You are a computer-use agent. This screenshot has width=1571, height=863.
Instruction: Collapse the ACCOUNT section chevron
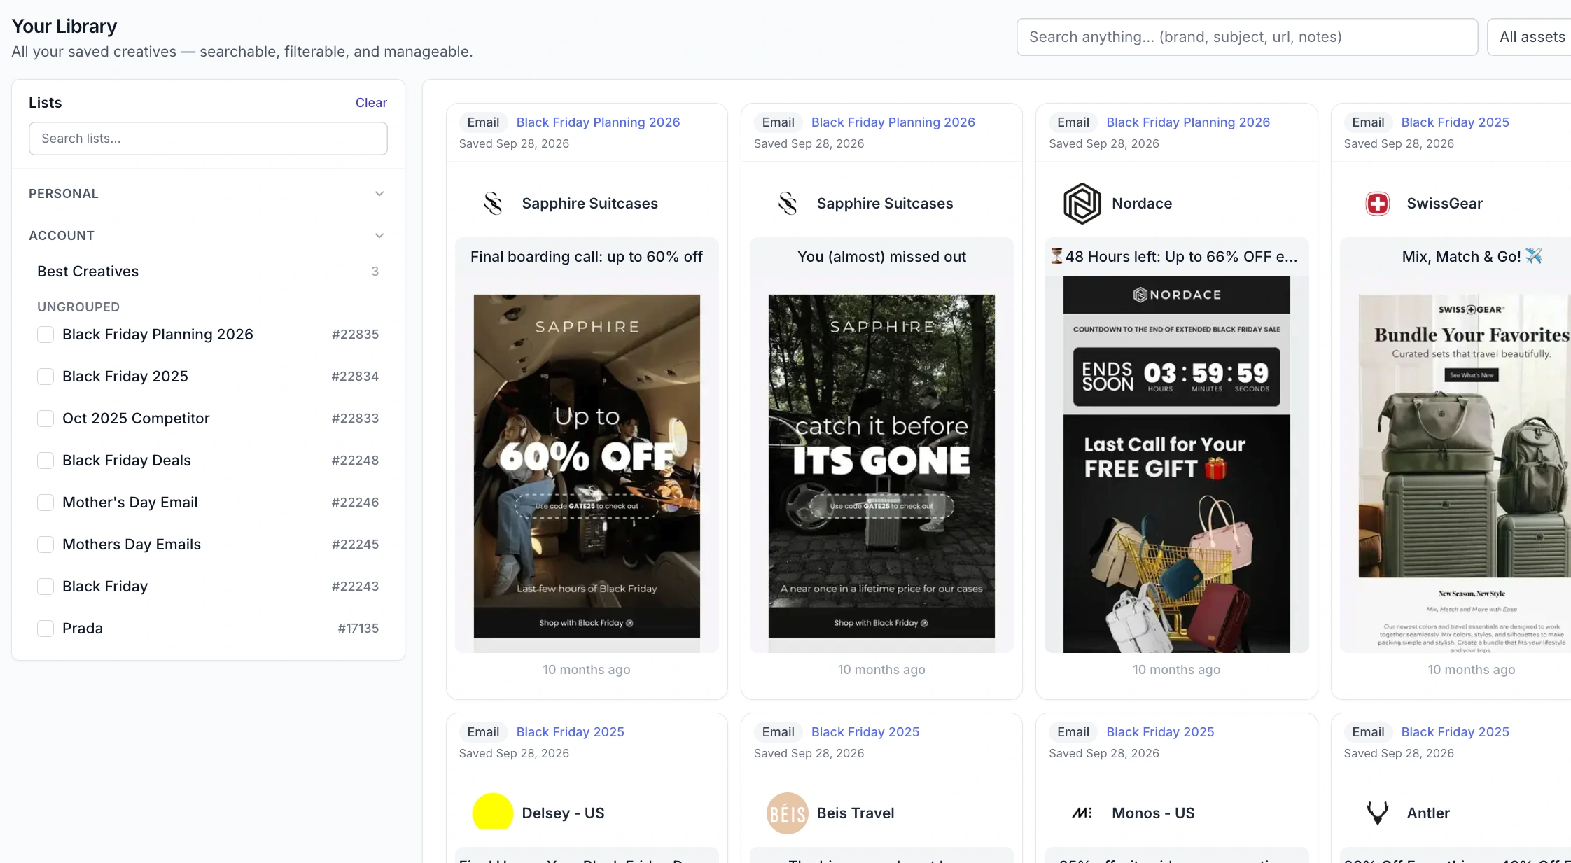pos(379,236)
